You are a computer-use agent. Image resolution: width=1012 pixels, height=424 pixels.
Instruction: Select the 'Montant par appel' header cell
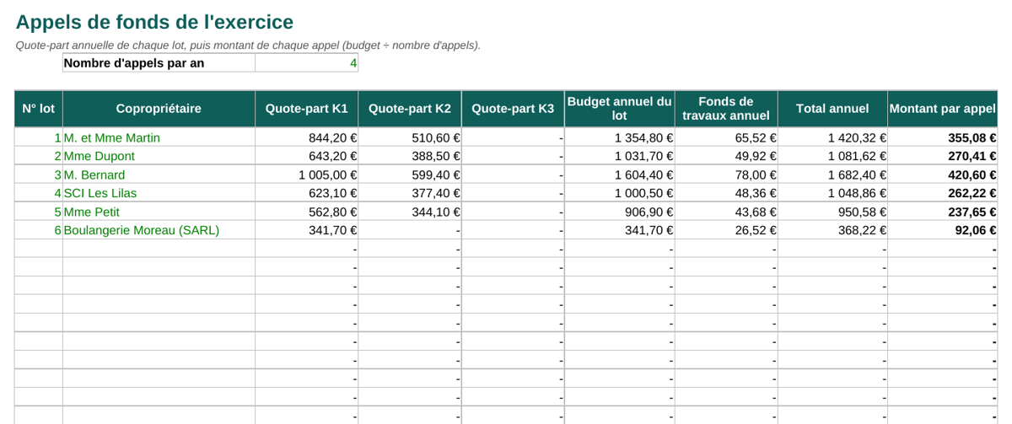point(943,109)
